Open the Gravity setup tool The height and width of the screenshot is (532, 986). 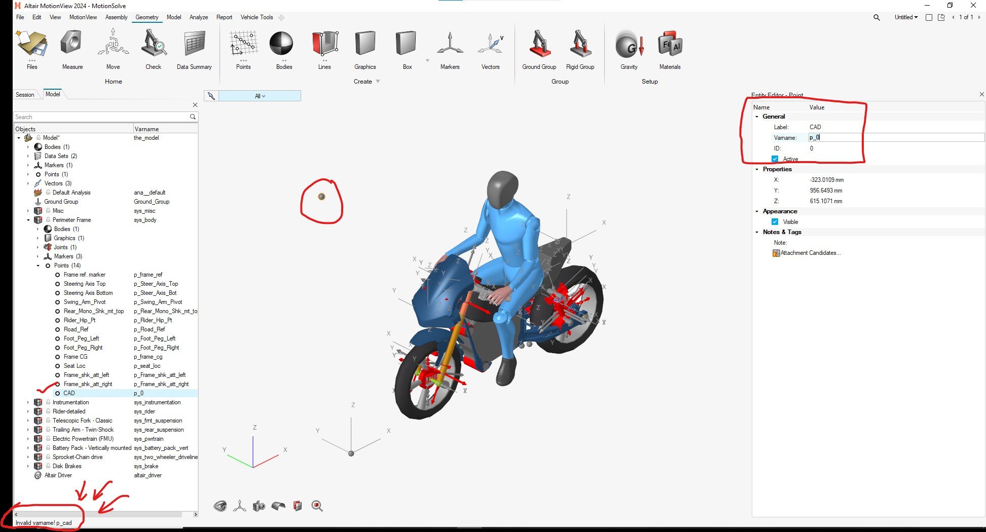tap(629, 49)
